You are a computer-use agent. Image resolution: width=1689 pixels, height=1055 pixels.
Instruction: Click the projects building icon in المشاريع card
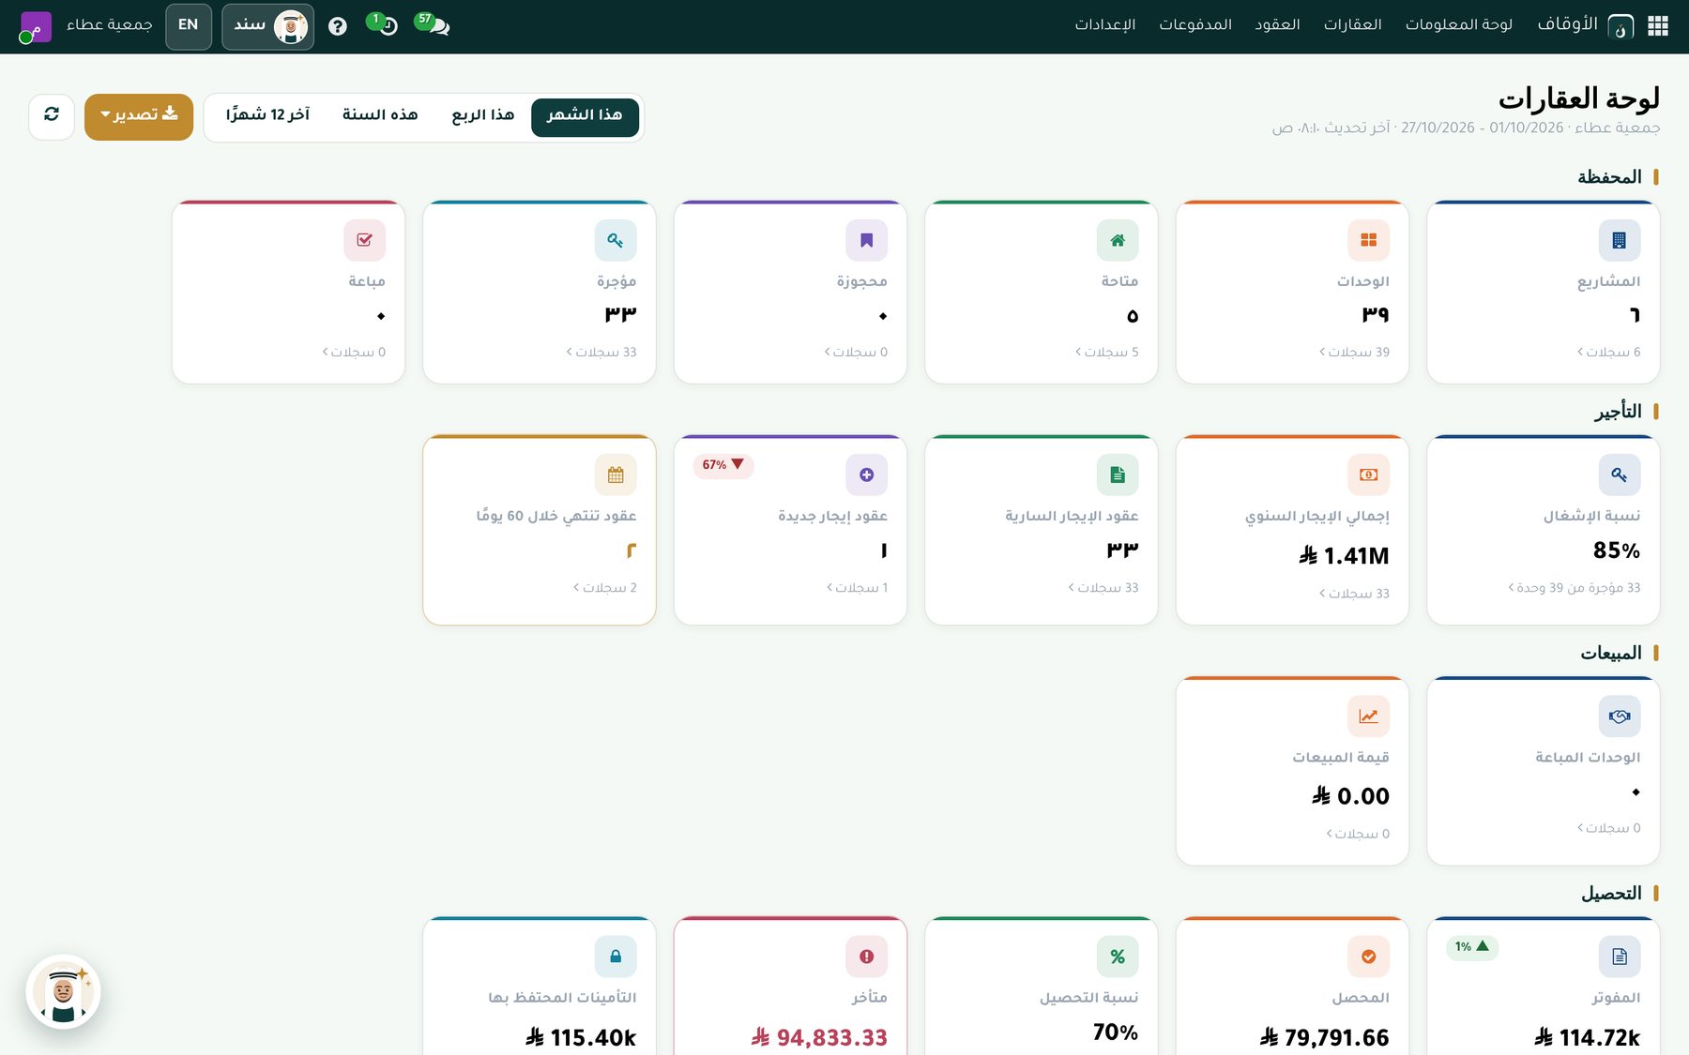(x=1620, y=240)
